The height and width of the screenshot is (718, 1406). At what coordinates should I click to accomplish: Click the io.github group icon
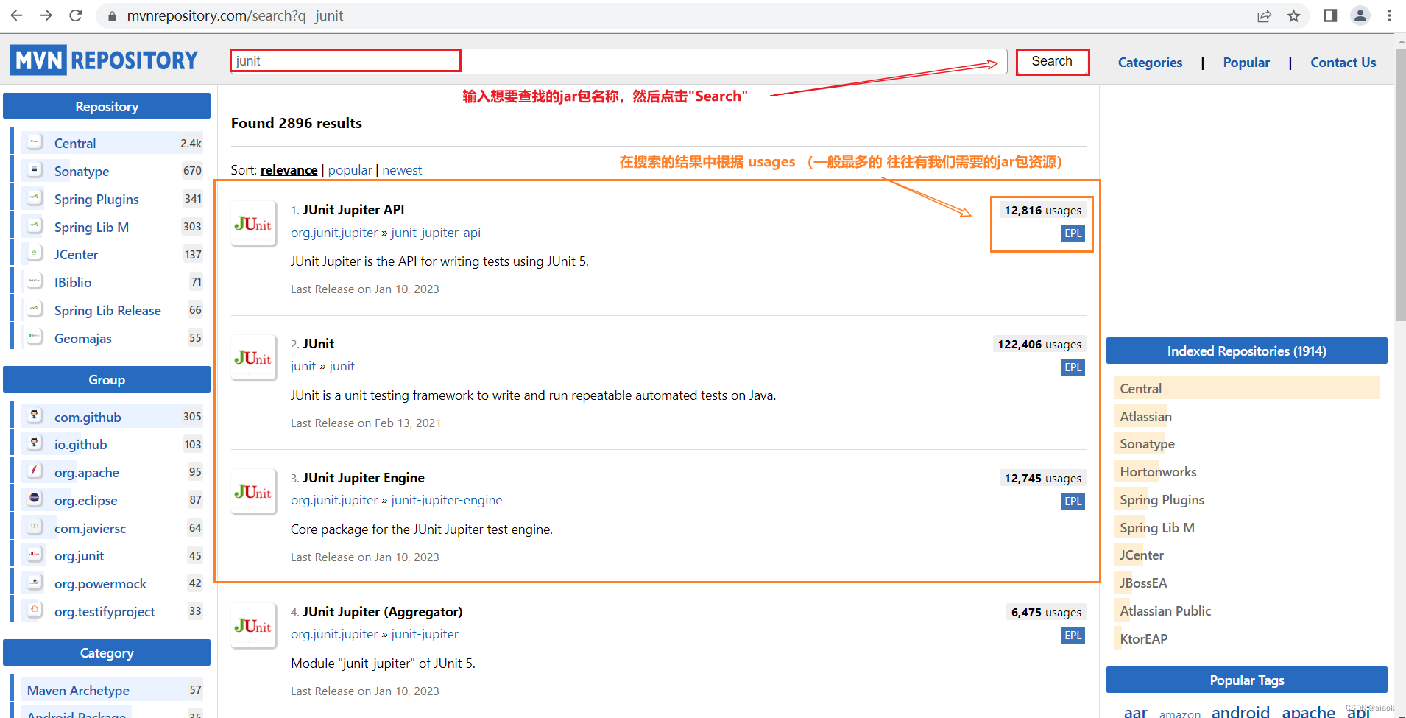(x=35, y=443)
